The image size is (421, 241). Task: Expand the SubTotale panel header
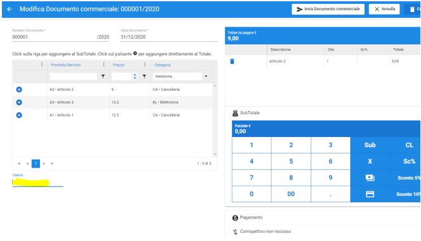(x=323, y=113)
